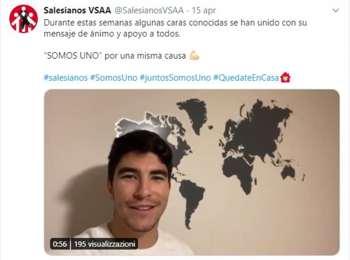Screen dimensions: 350x260
Task: Open the #SomosUno hashtag
Action: pos(113,78)
